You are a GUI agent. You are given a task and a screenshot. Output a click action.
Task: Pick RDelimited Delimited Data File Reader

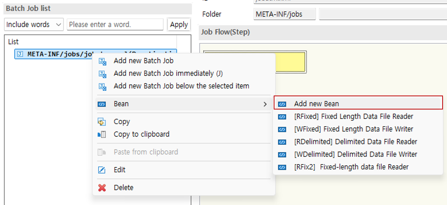(x=355, y=142)
